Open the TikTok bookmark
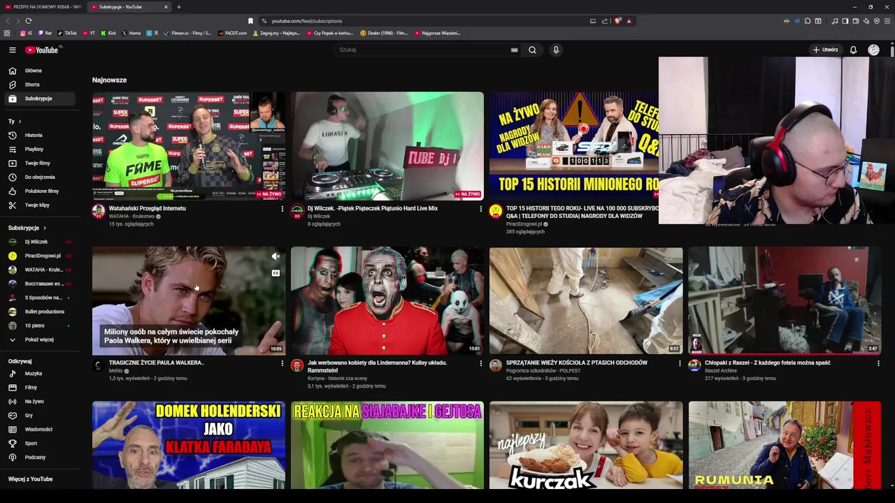The width and height of the screenshot is (895, 503). point(67,33)
